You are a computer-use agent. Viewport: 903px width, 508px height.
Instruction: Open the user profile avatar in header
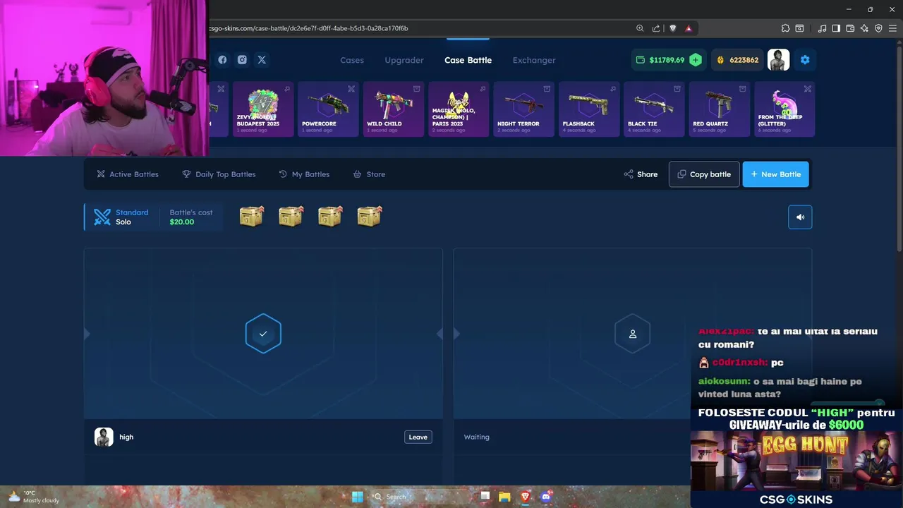point(778,60)
